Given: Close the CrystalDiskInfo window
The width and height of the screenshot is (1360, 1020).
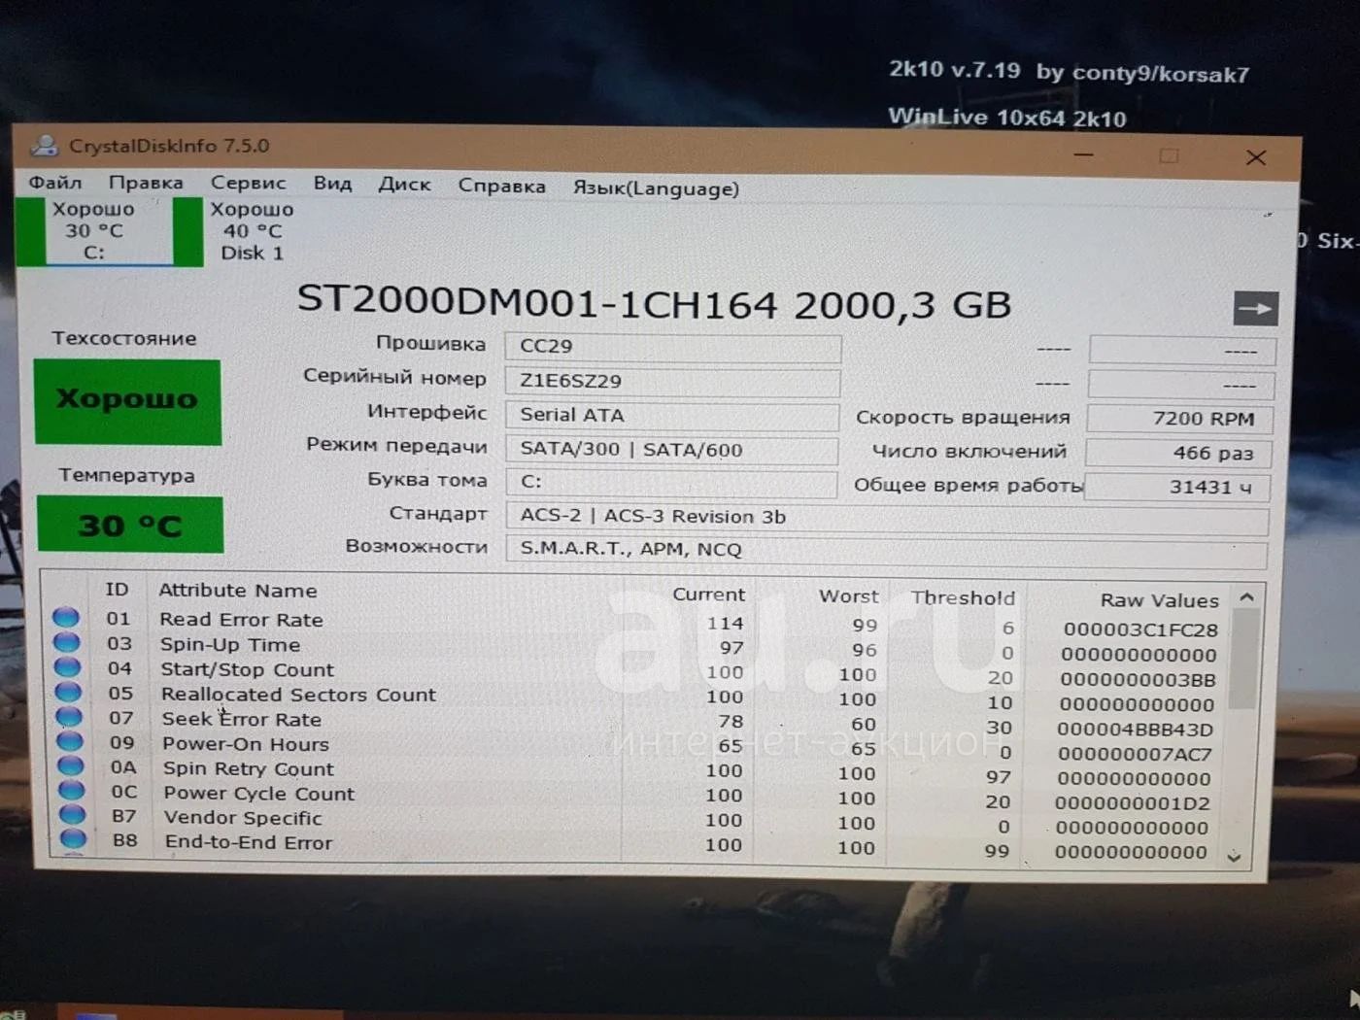Looking at the screenshot, I should [1256, 157].
